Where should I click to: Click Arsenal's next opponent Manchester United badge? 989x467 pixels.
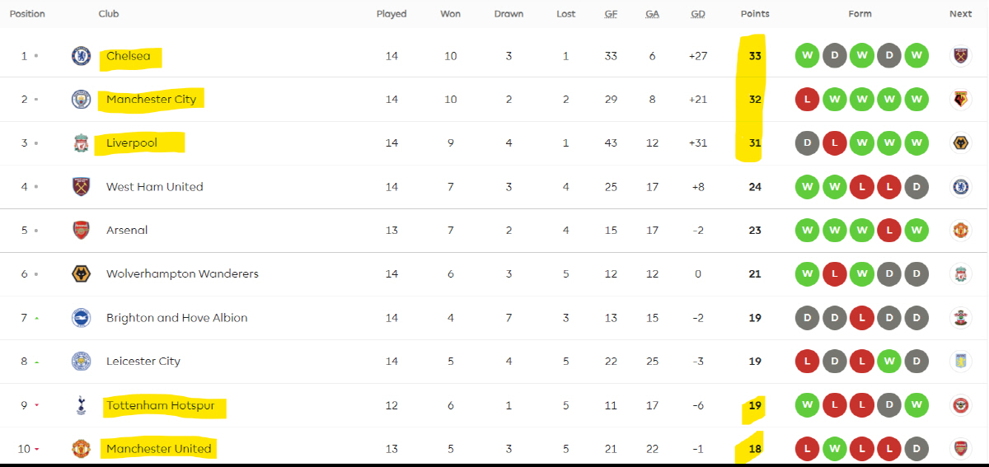(x=960, y=231)
